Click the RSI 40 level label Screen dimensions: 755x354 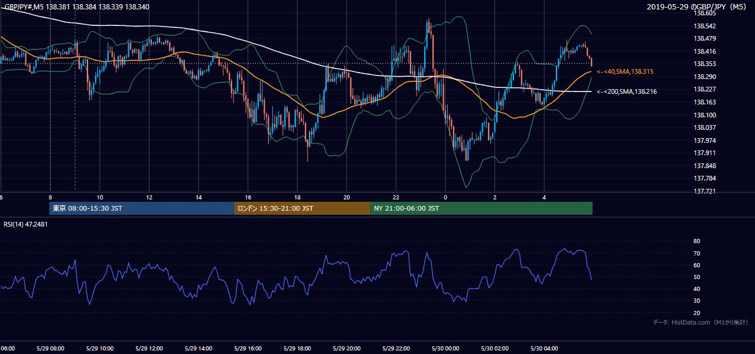point(697,289)
